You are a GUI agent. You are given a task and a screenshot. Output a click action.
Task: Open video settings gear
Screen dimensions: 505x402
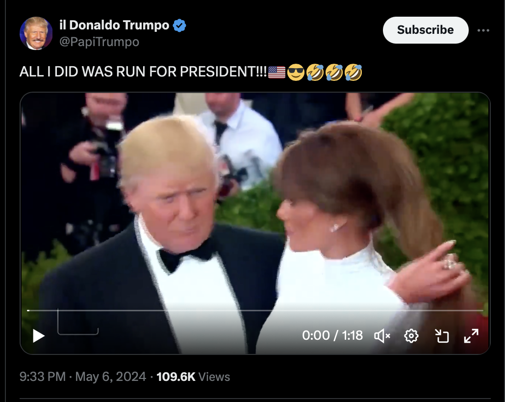click(x=411, y=336)
